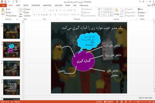The height and width of the screenshot is (103, 155).
Task: Toggle the Comments pane in status bar
Action: pyautogui.click(x=109, y=102)
